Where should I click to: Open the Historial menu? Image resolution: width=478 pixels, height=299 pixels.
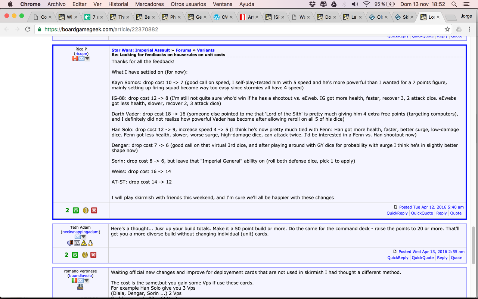coord(118,4)
